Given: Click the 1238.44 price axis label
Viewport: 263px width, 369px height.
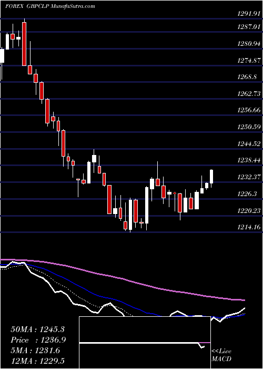Looking at the screenshot, I should coord(249,160).
